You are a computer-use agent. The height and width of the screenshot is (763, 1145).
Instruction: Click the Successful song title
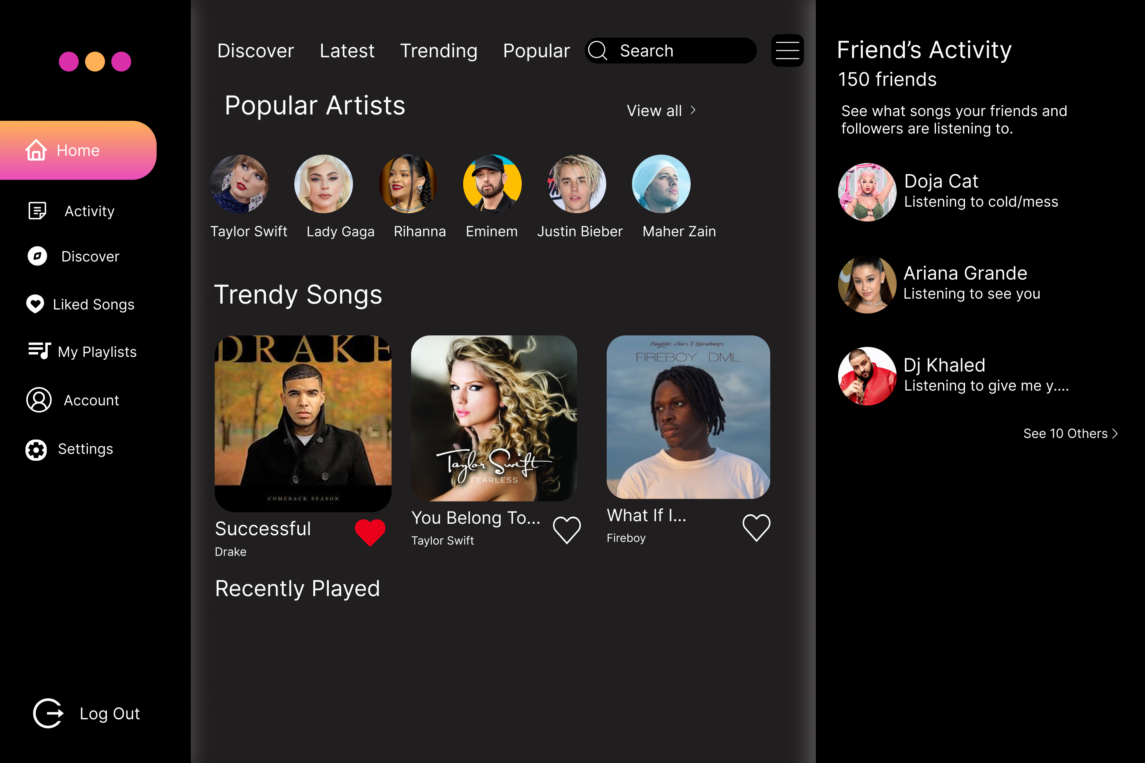coord(263,529)
